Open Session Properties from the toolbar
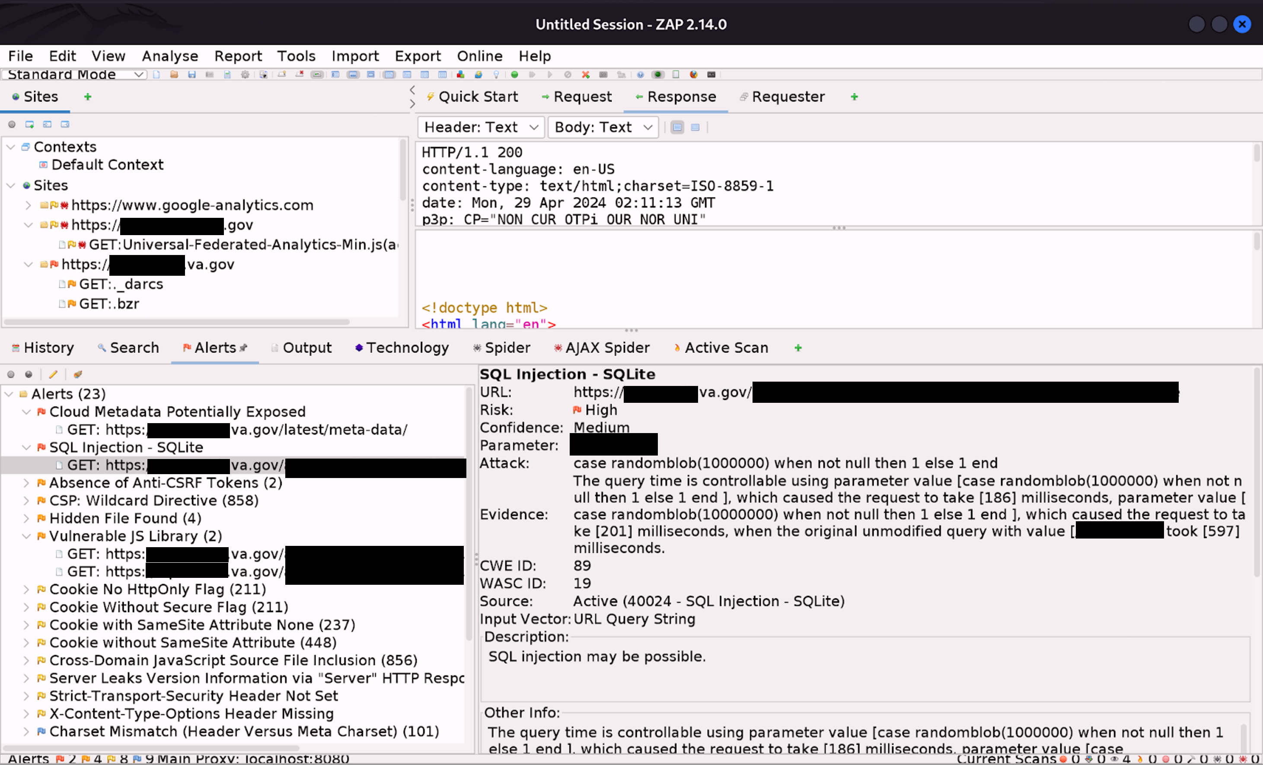 [x=227, y=74]
